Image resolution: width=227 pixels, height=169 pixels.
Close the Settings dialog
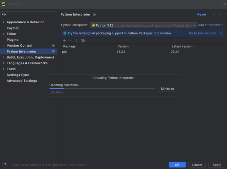pos(225,4)
